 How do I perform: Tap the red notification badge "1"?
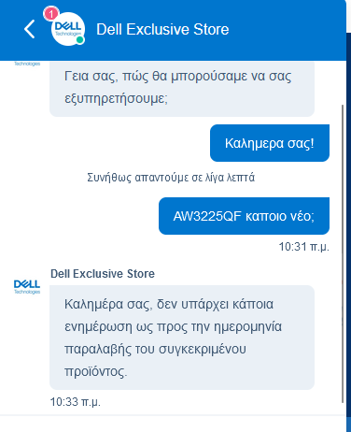point(51,14)
